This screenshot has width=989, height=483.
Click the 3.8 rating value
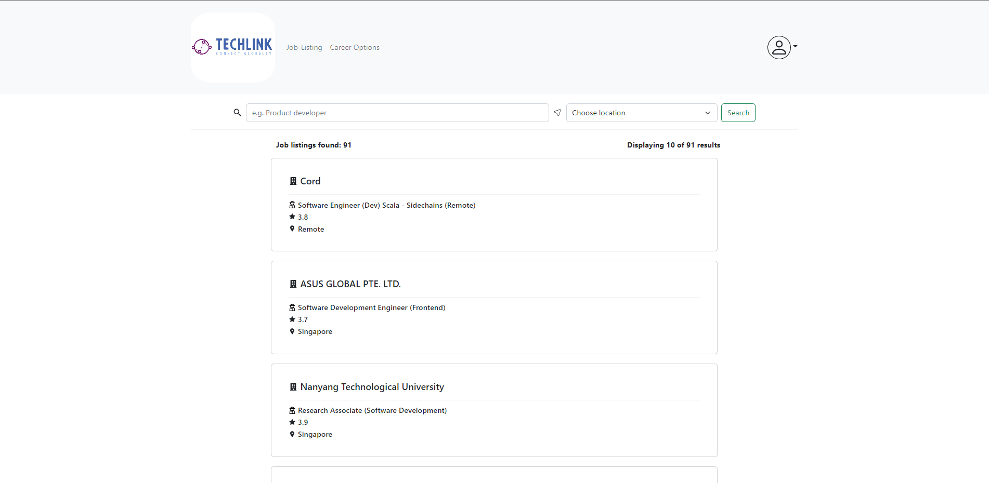click(303, 217)
